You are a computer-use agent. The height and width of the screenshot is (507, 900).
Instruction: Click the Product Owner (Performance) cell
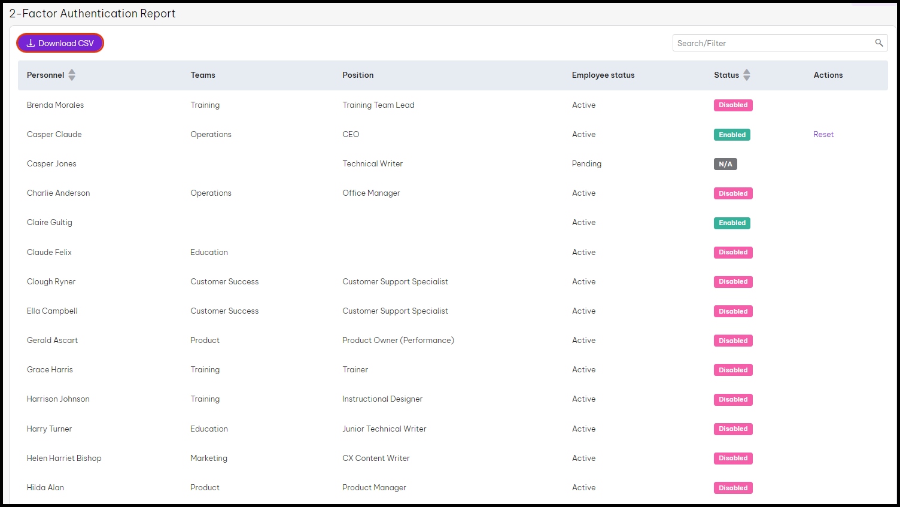[x=398, y=341]
